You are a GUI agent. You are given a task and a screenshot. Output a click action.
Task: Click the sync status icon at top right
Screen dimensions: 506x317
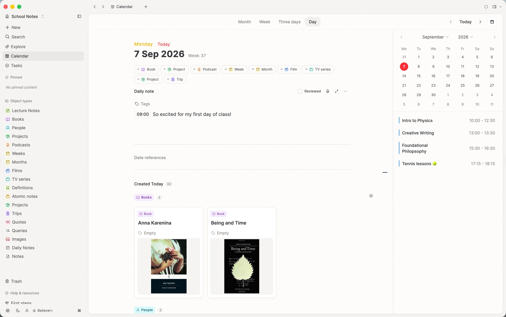[x=486, y=7]
